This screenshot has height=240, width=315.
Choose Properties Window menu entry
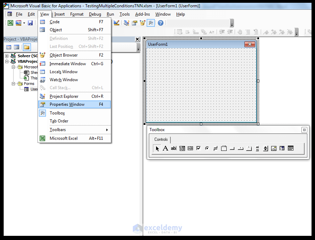click(74, 104)
